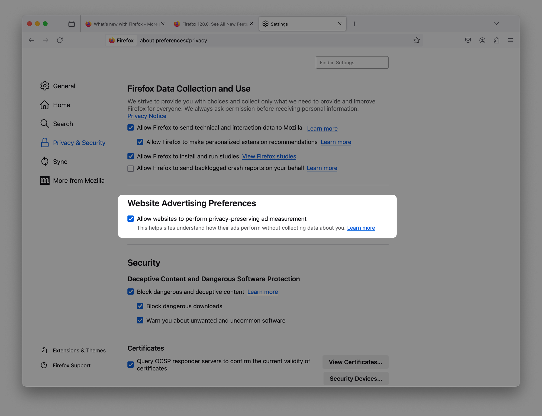Open the Privacy Notice link
This screenshot has height=416, width=542.
(147, 116)
